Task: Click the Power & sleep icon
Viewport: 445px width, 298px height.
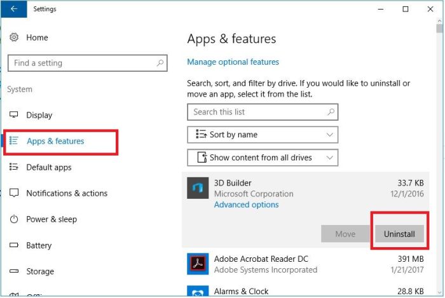Action: point(14,219)
